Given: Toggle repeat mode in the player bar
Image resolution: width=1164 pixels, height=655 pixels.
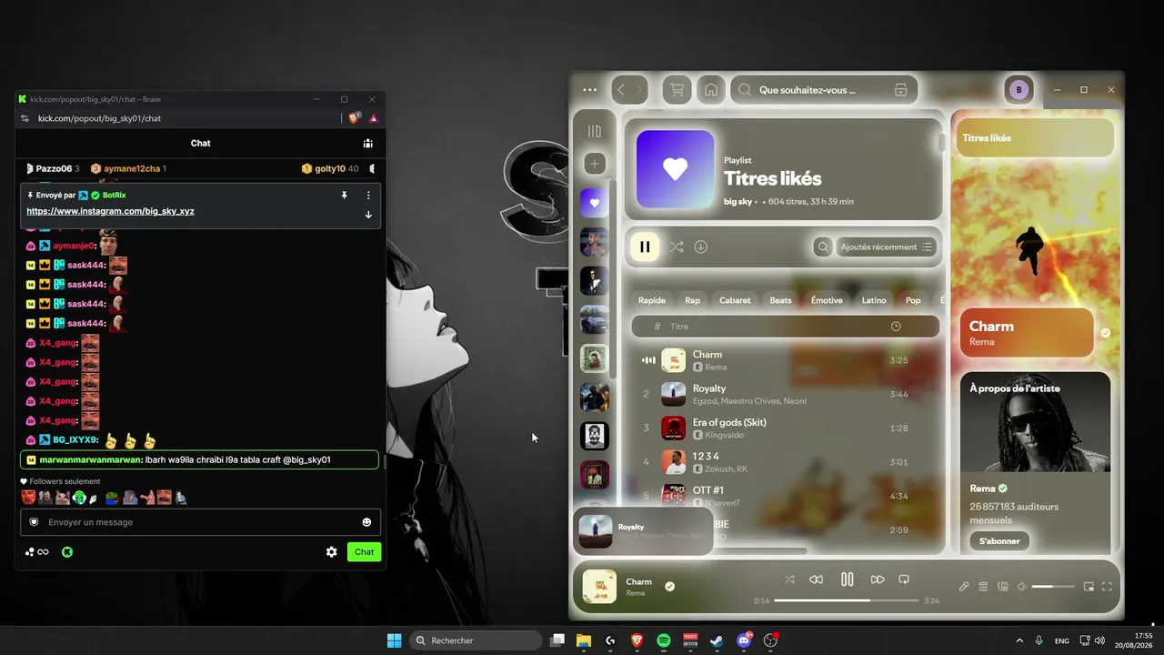Looking at the screenshot, I should coord(904,579).
